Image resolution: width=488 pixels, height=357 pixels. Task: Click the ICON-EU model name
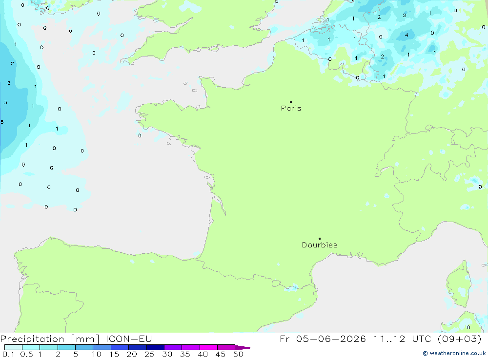pyautogui.click(x=129, y=338)
